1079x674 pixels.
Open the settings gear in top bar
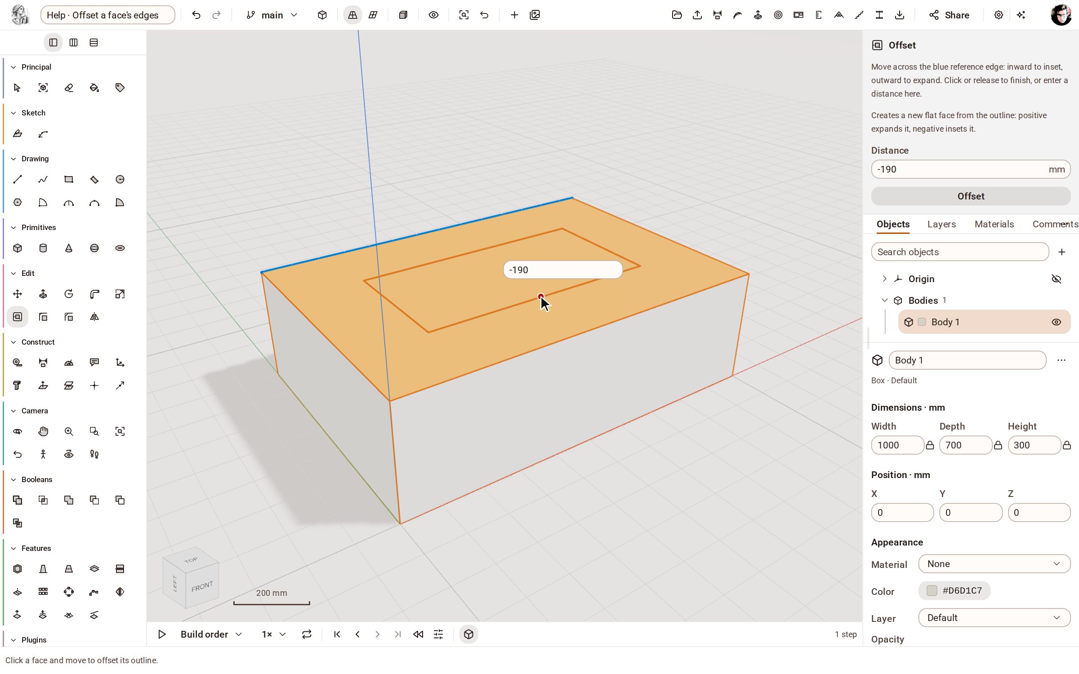click(999, 15)
